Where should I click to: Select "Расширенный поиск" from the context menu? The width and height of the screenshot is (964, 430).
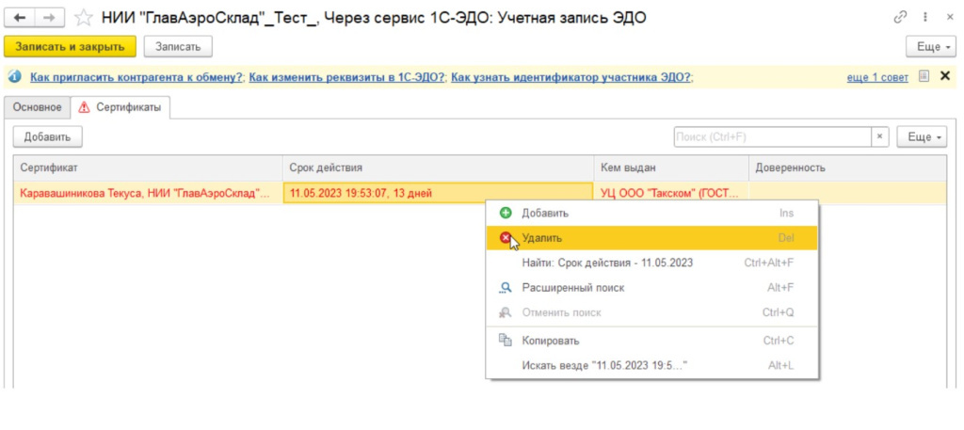(572, 287)
